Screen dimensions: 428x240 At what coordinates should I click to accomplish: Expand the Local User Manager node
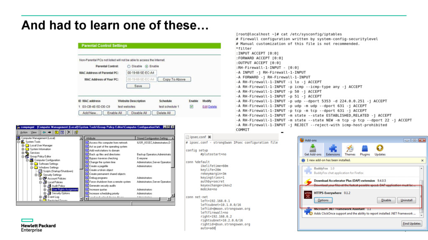tap(23, 145)
